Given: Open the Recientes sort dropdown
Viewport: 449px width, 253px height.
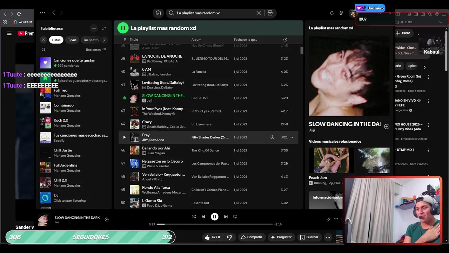Looking at the screenshot, I should [x=96, y=50].
